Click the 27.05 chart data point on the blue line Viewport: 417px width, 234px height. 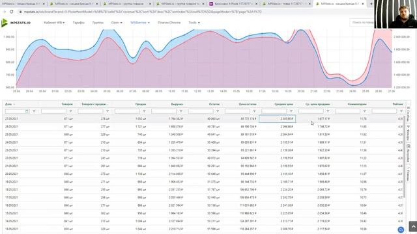391,52
